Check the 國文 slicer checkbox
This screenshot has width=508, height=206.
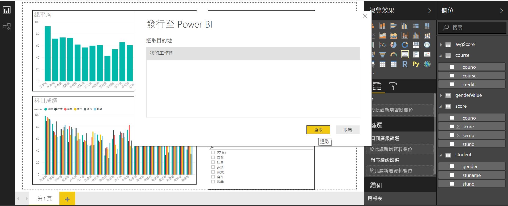(213, 172)
